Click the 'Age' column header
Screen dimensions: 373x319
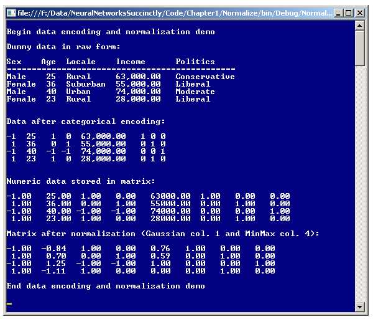point(48,62)
